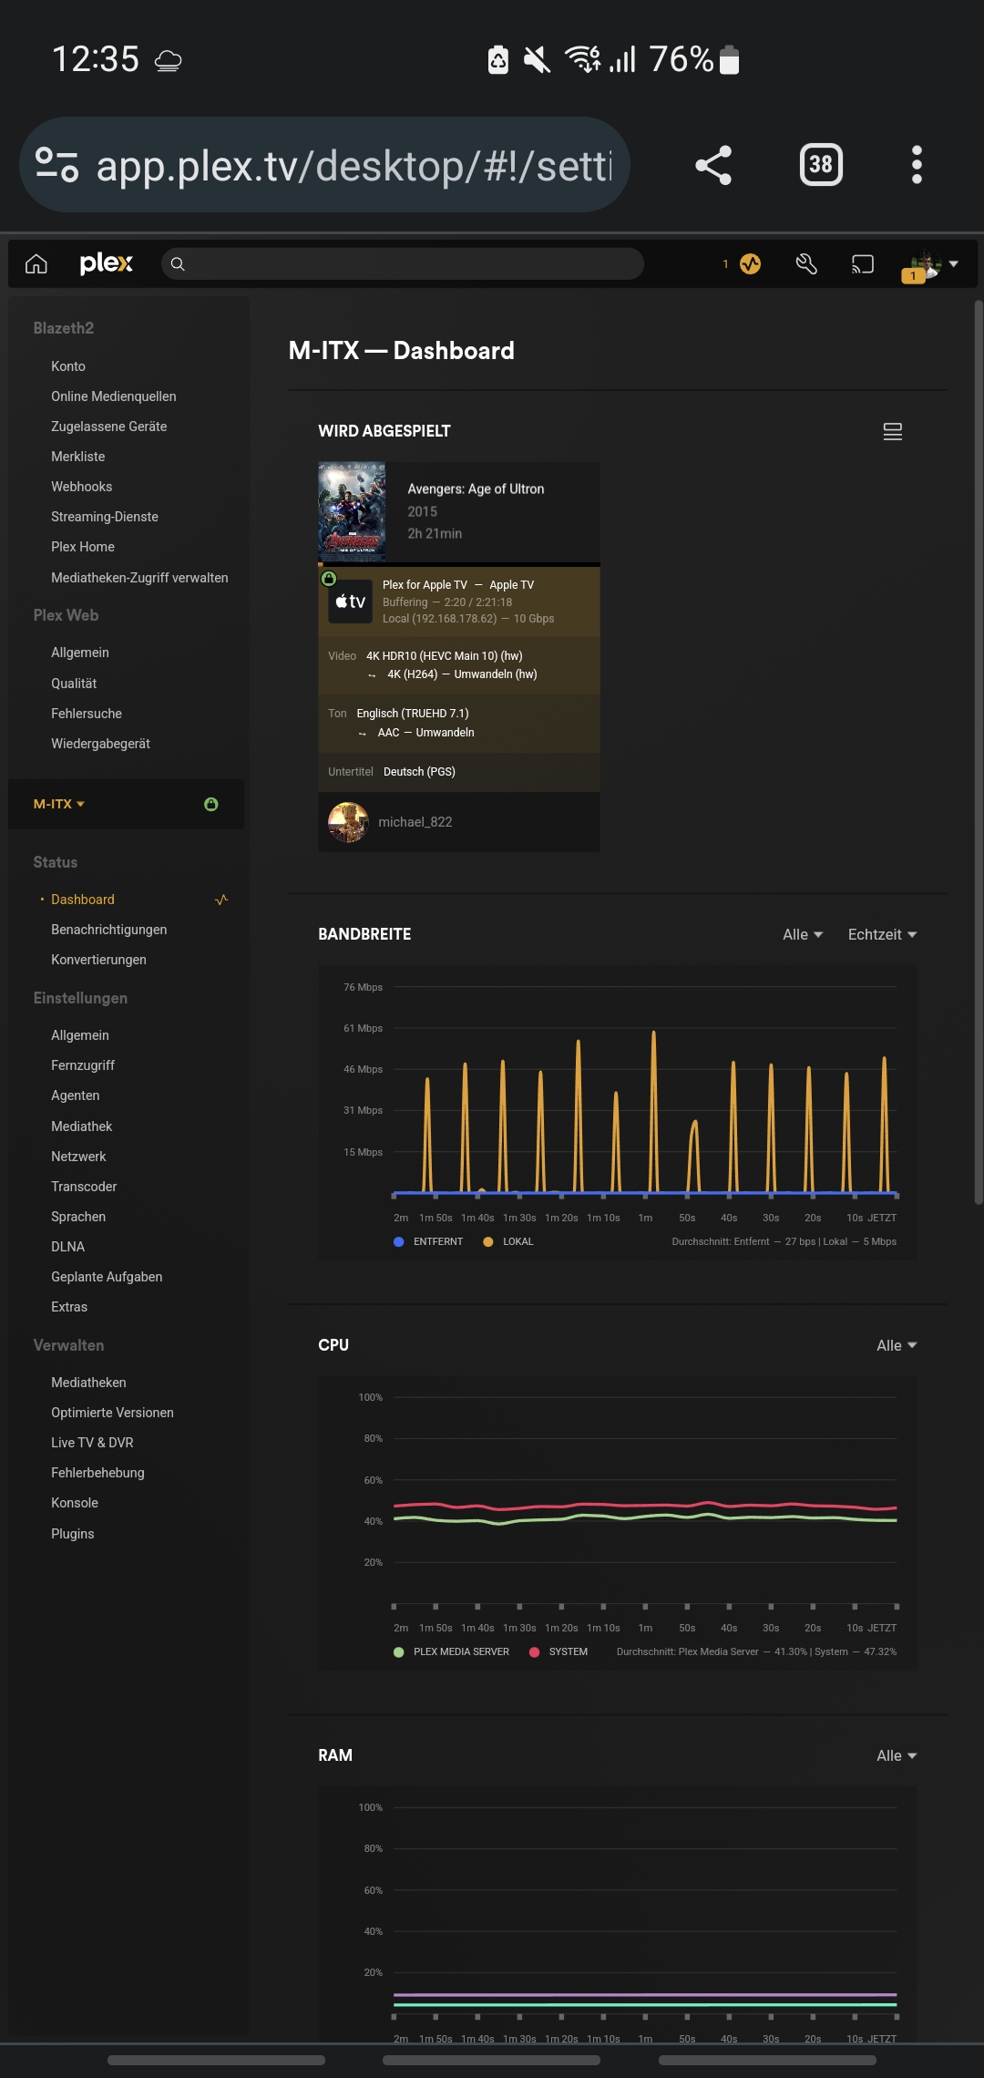
Task: Open Konsole
Action: pos(75,1503)
